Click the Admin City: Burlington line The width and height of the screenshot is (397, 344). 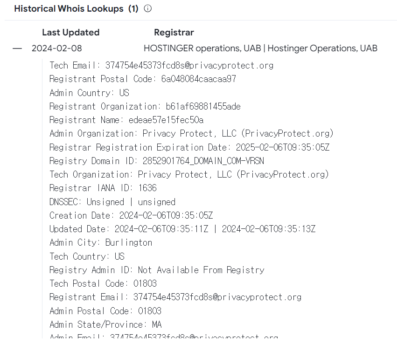[101, 242]
